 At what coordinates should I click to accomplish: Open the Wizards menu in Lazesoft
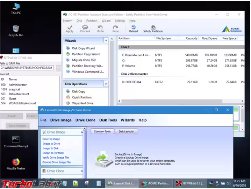(x=128, y=120)
